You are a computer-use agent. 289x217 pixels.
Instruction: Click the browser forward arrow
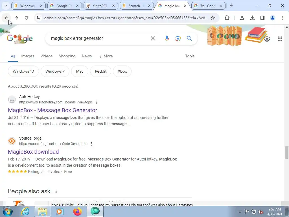point(16,18)
